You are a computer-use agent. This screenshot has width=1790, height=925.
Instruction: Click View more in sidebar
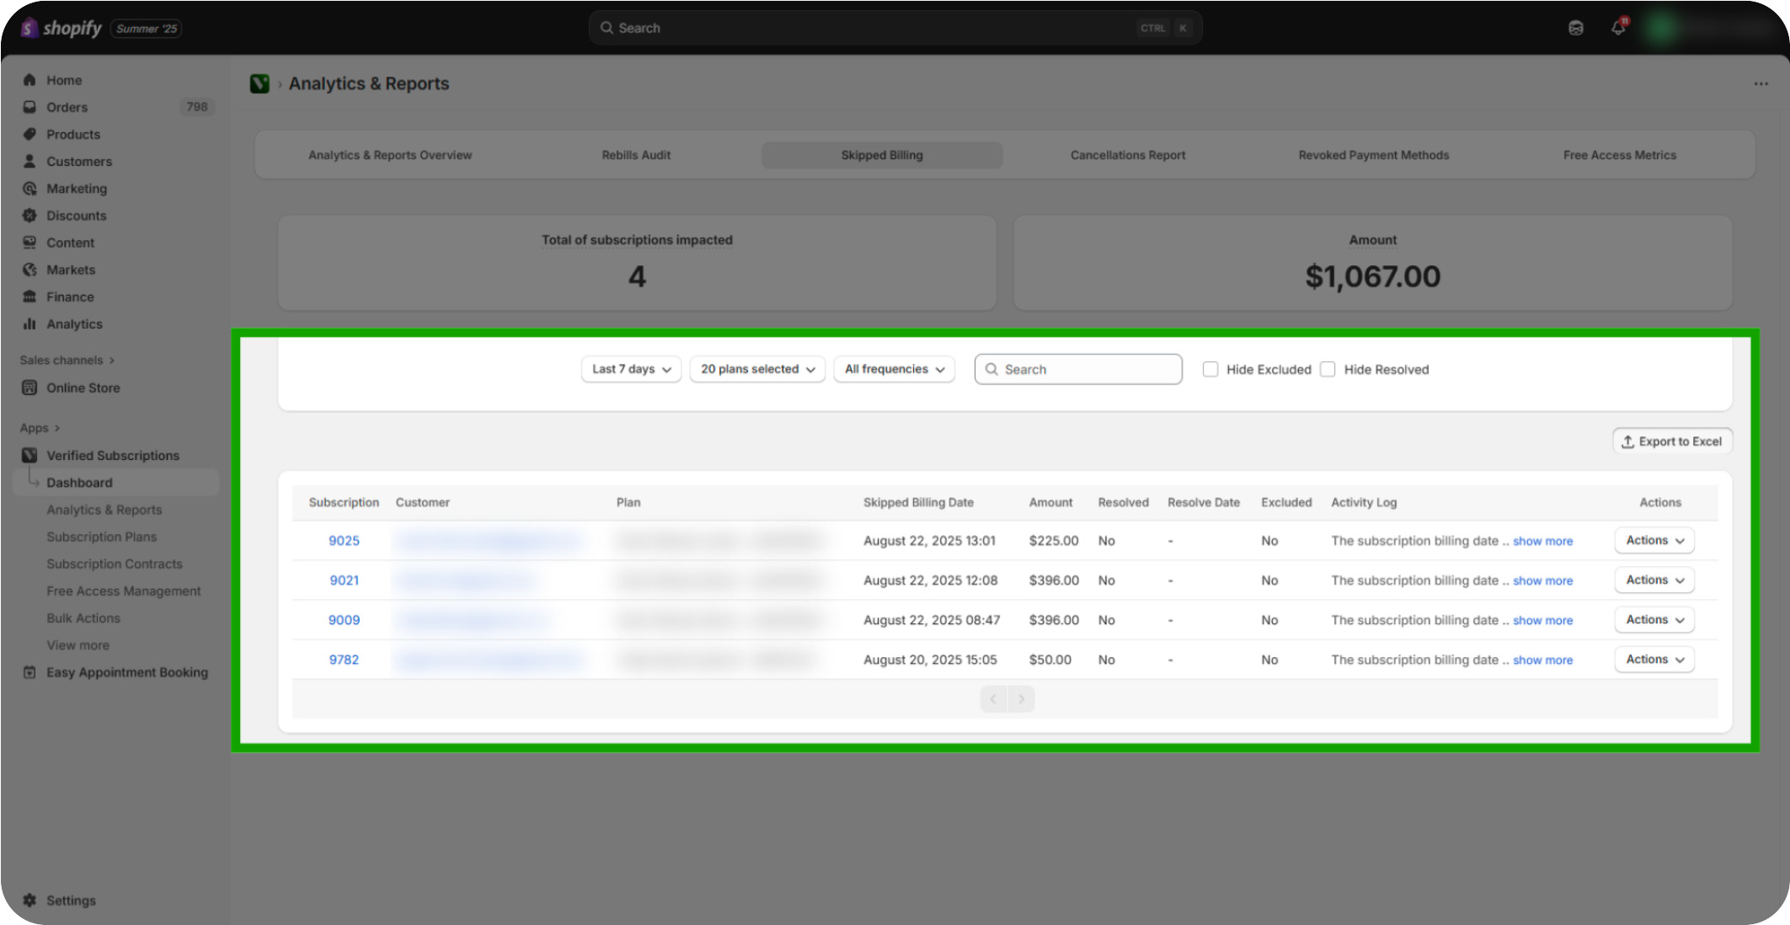click(x=77, y=644)
